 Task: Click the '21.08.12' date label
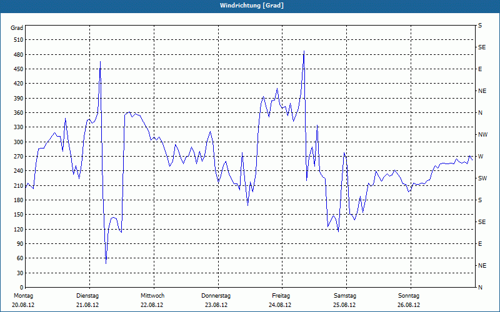click(87, 305)
